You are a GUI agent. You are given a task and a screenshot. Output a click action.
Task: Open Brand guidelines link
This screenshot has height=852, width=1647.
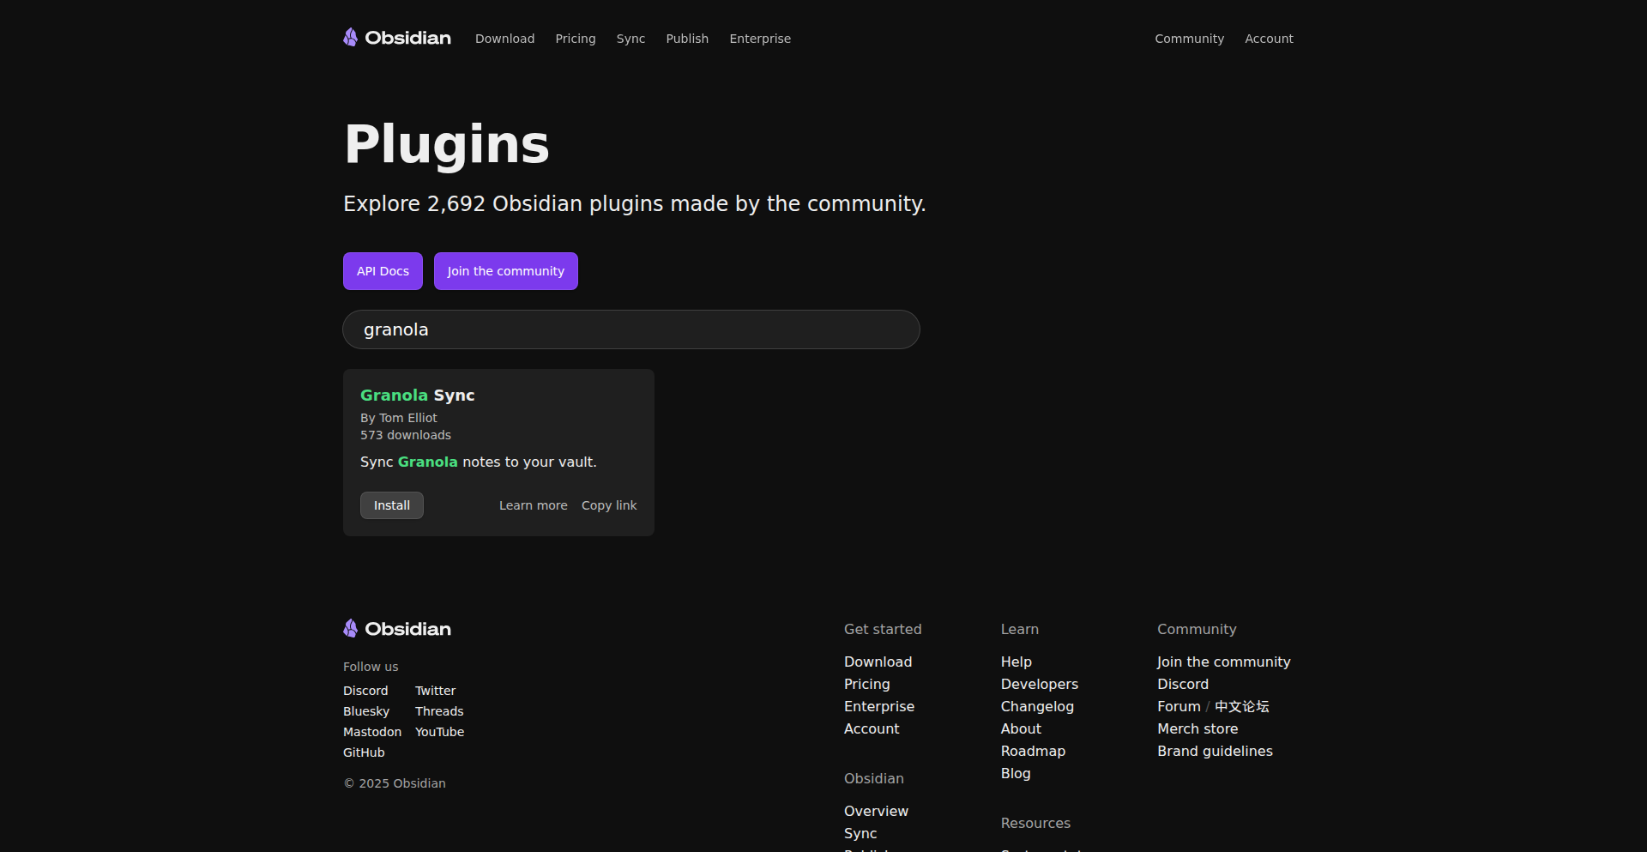click(x=1215, y=751)
